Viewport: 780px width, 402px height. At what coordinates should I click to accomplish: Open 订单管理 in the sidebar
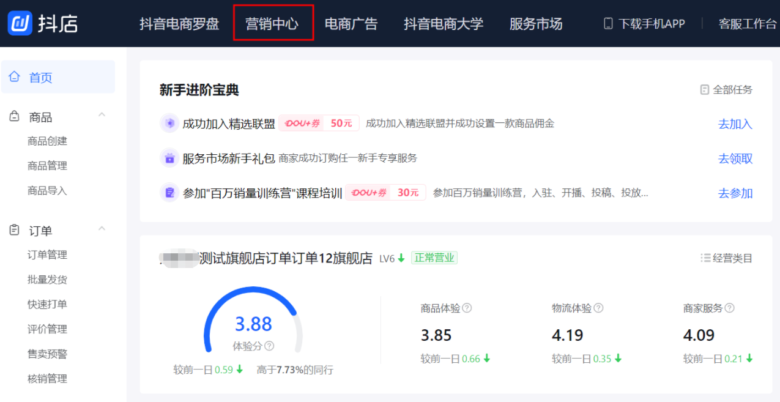tap(47, 255)
